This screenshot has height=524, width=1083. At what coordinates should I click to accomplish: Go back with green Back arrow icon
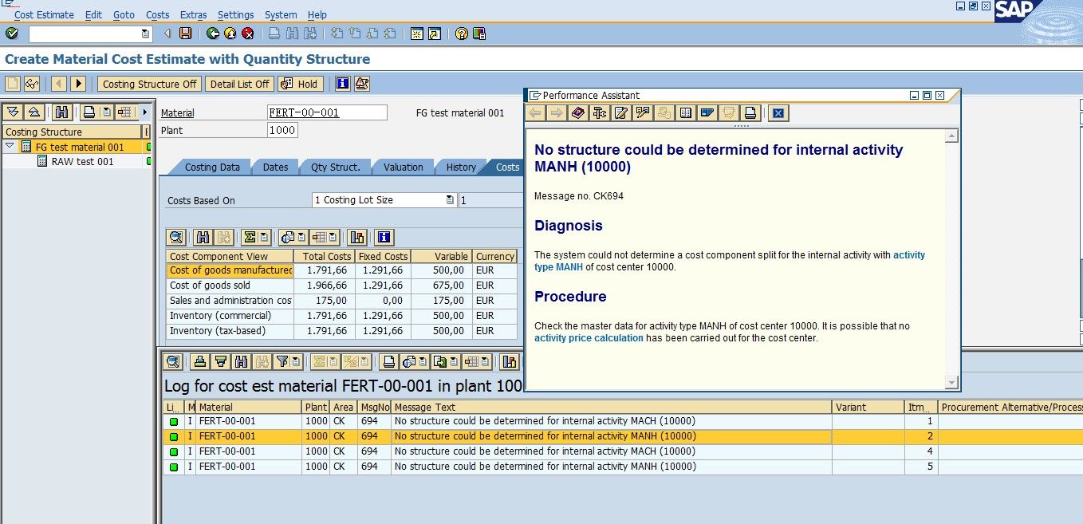pos(212,33)
